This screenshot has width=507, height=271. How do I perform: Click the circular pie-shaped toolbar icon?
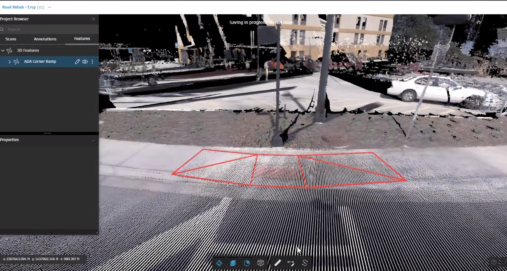[247, 263]
